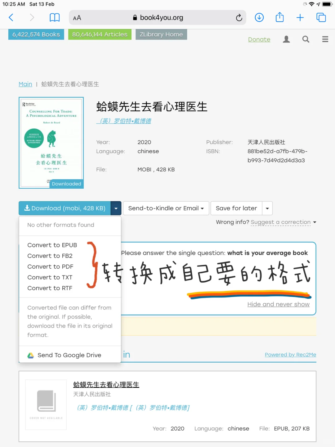
Task: Open Safari bookmarks book icon
Action: click(55, 17)
